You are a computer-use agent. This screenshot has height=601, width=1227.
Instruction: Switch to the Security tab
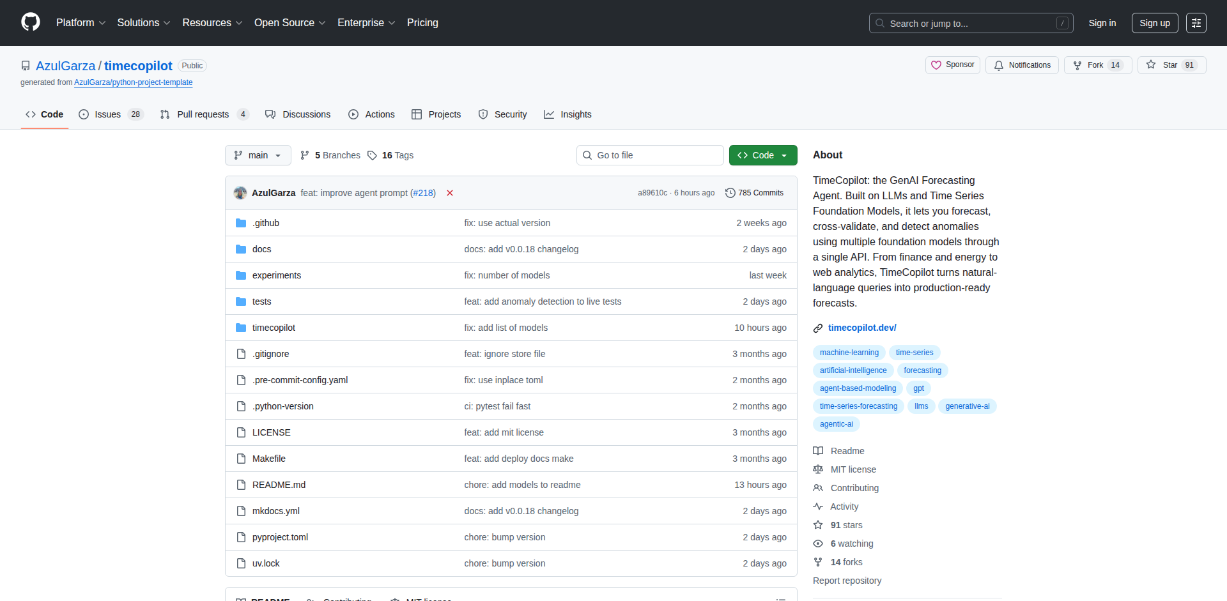pyautogui.click(x=502, y=114)
